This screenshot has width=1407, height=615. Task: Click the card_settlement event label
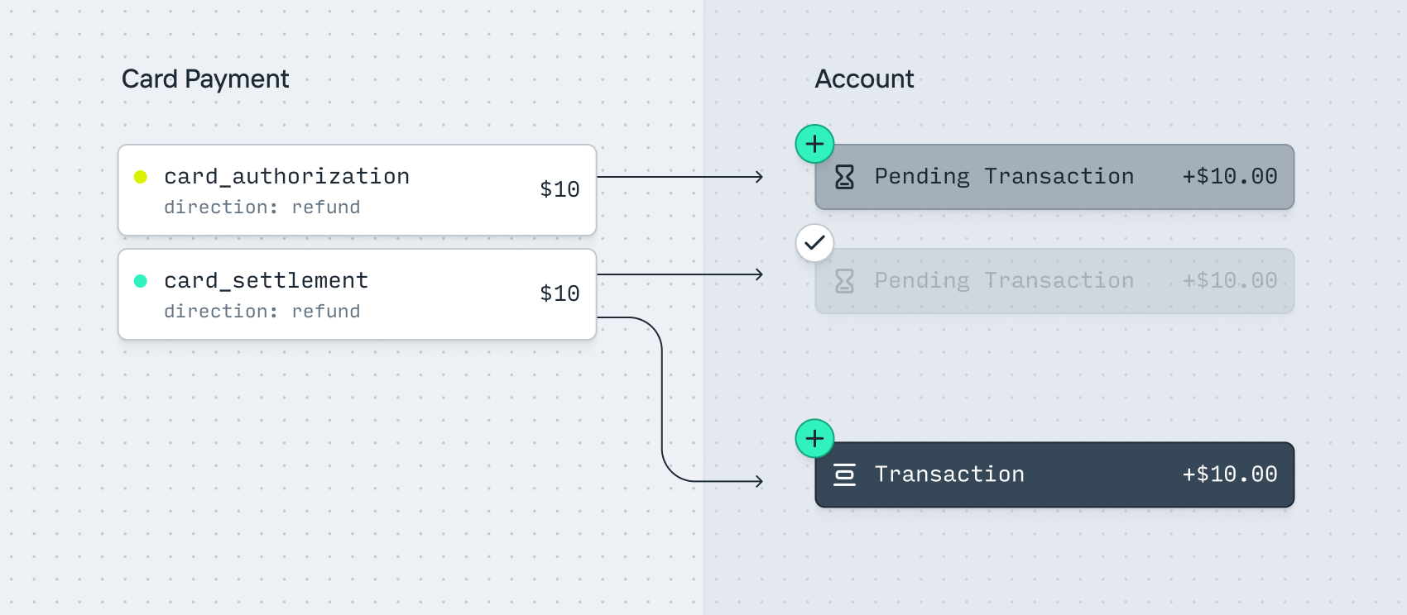coord(266,280)
